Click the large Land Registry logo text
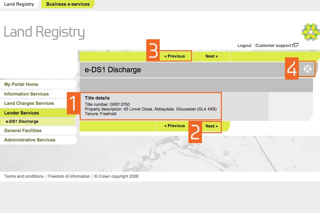 (44, 33)
